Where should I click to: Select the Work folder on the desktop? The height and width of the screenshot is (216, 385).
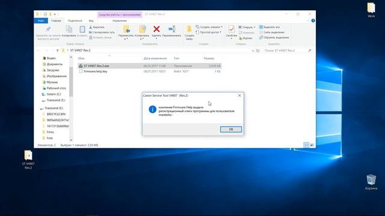[x=371, y=10]
